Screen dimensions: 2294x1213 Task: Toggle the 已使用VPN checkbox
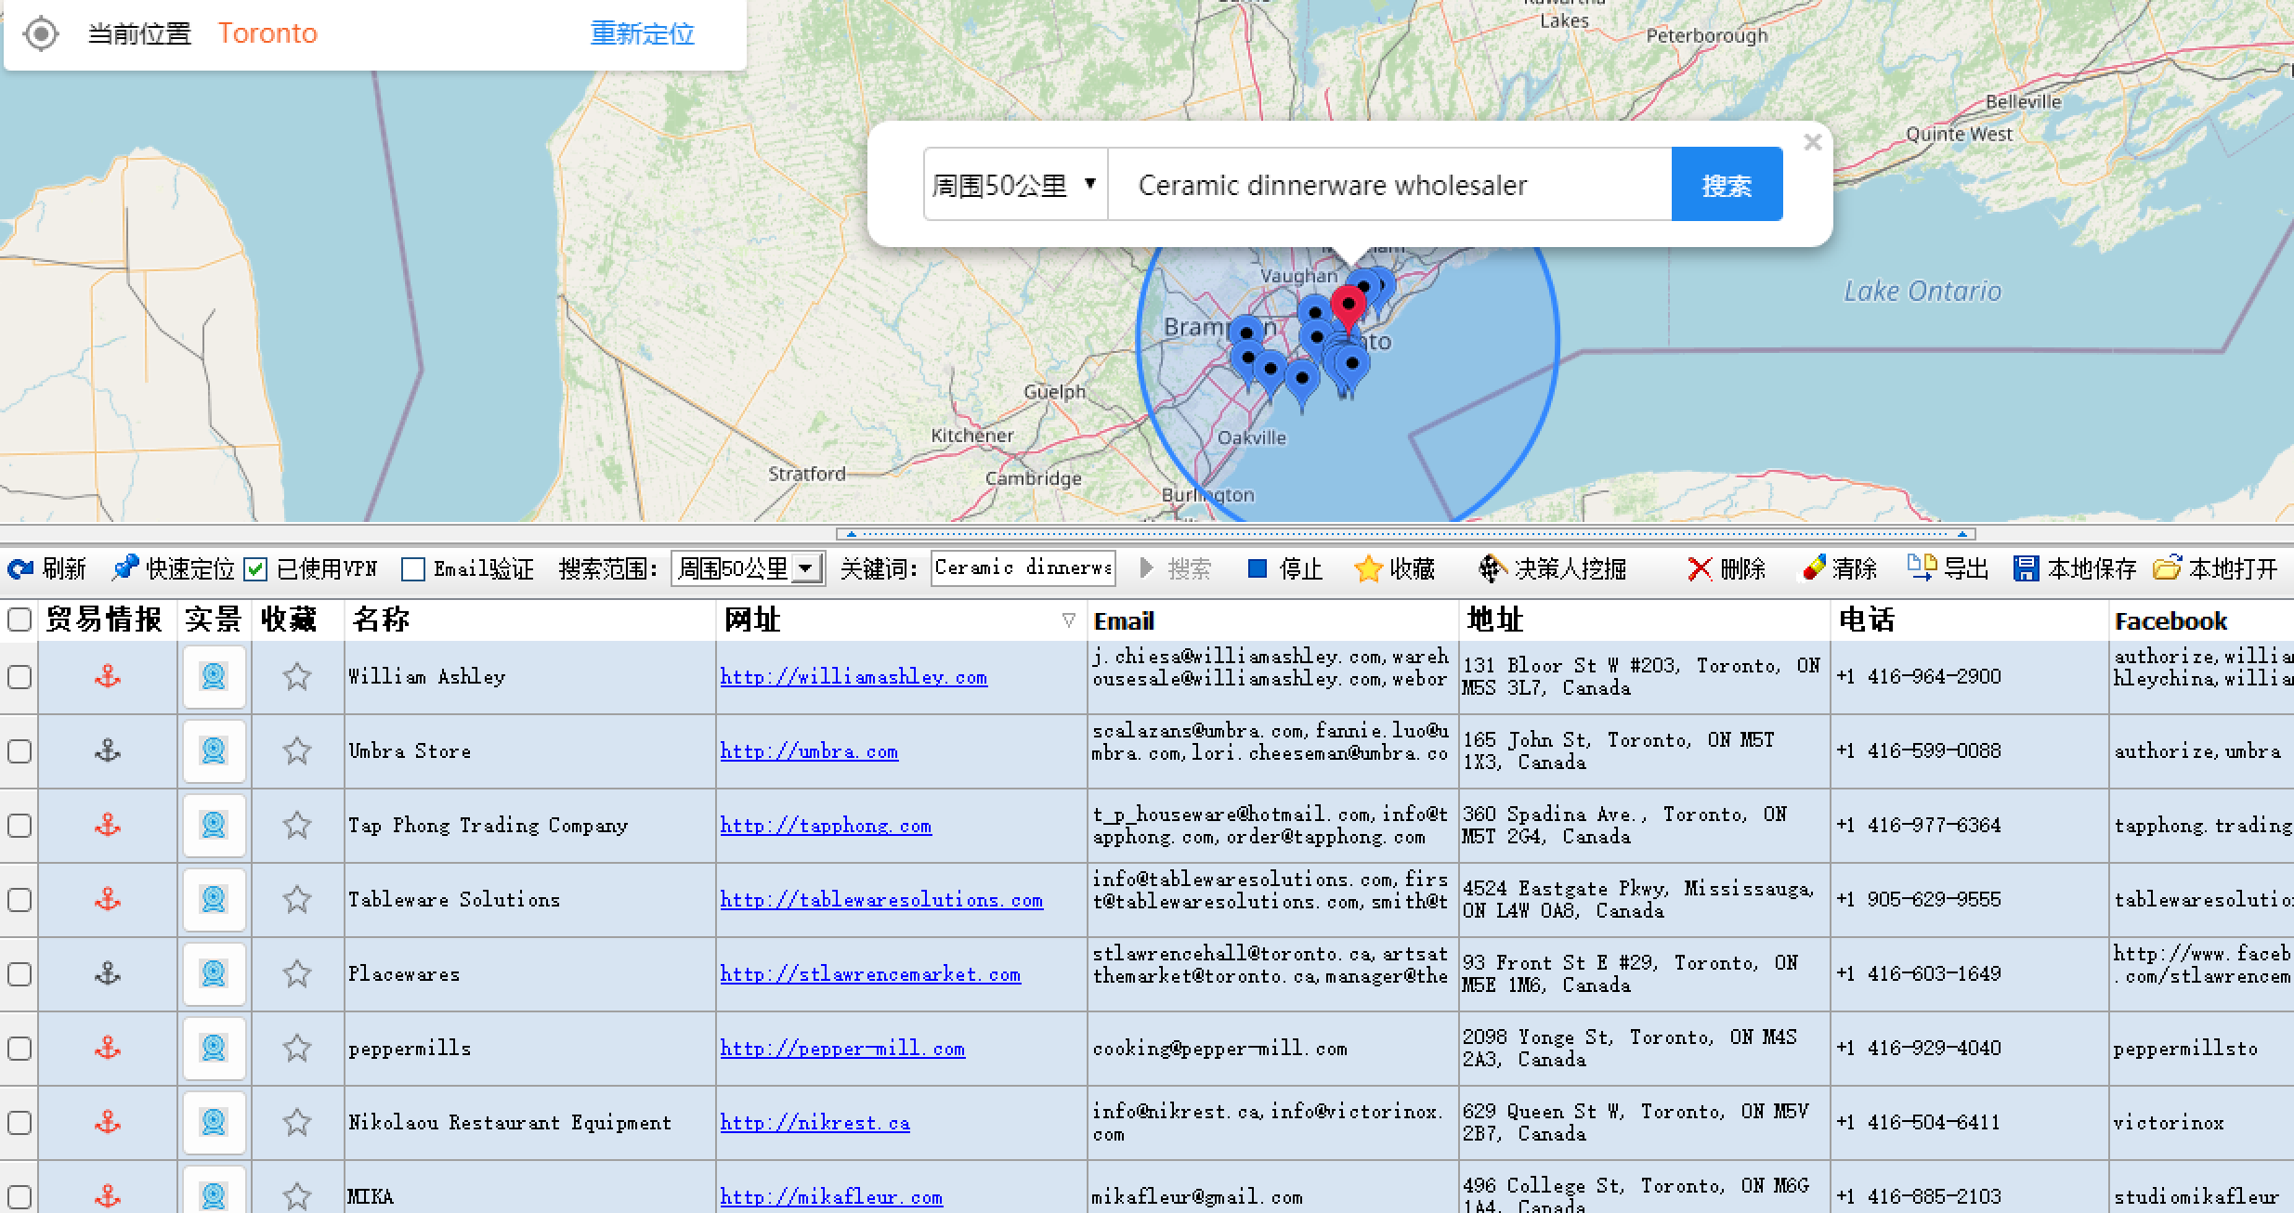point(255,569)
